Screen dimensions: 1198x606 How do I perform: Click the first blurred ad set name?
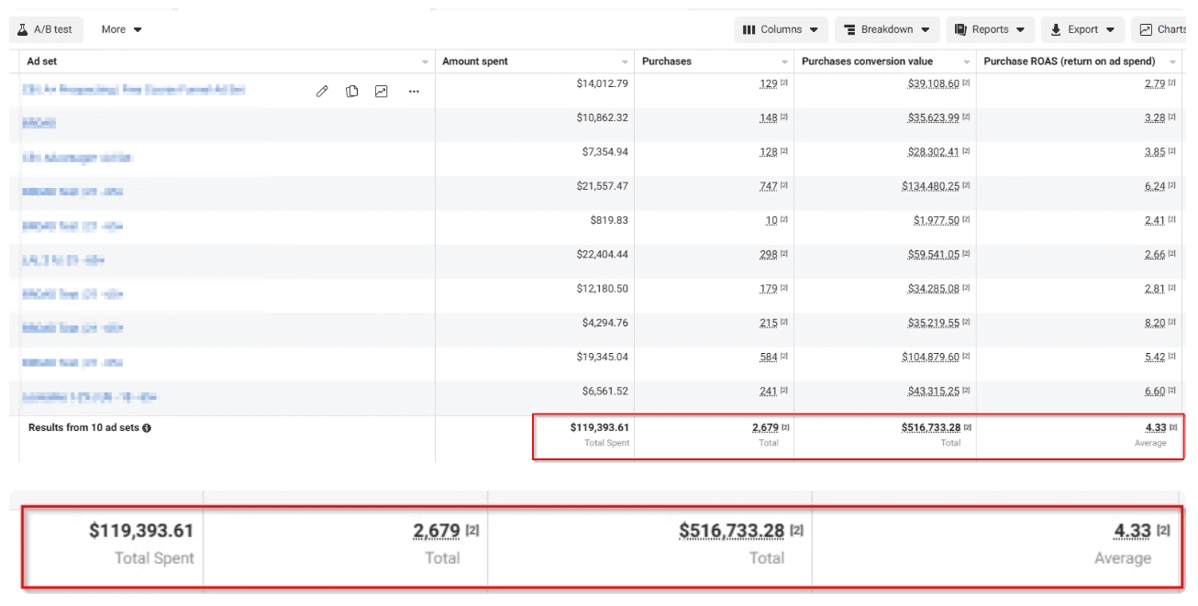(x=134, y=91)
